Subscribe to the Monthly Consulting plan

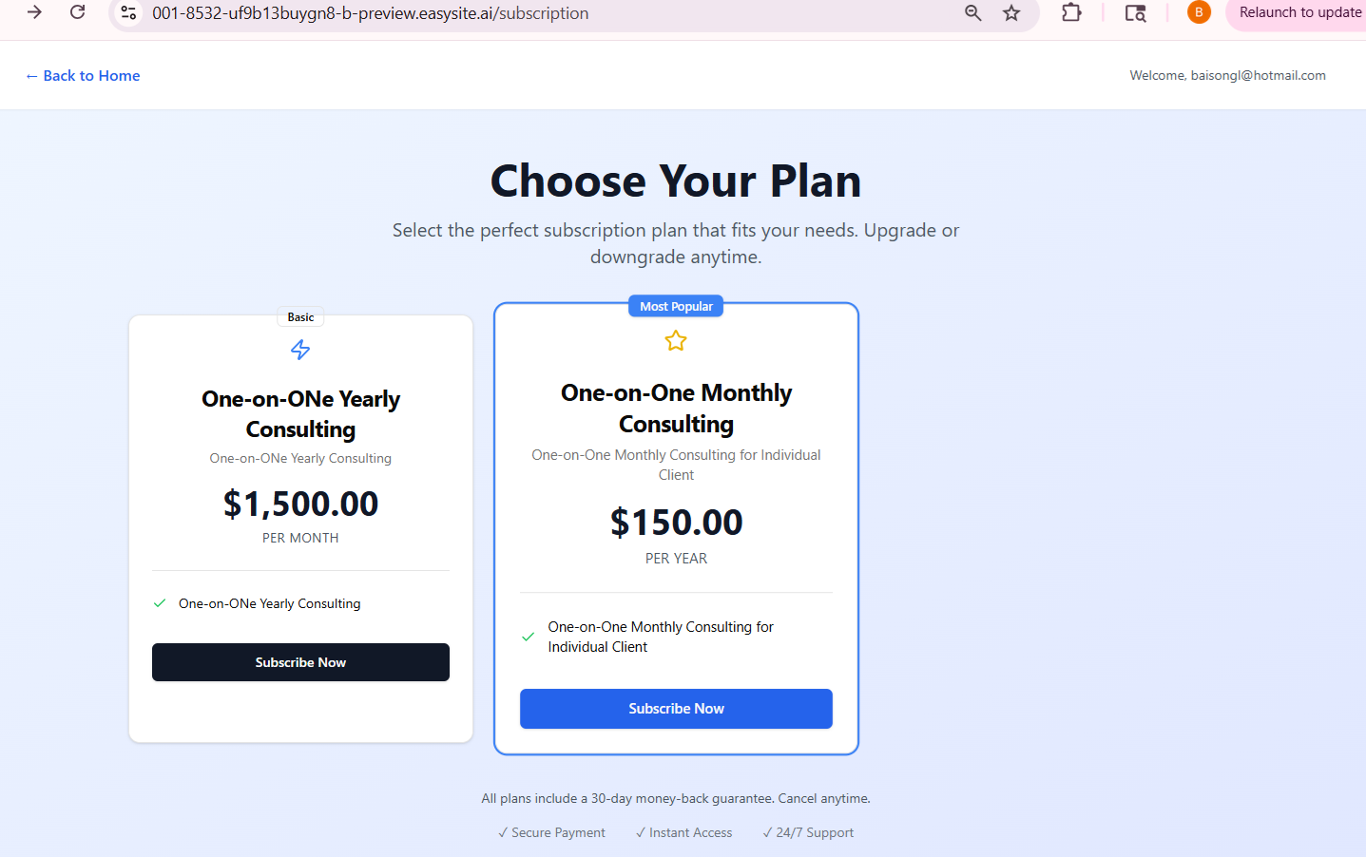click(676, 709)
